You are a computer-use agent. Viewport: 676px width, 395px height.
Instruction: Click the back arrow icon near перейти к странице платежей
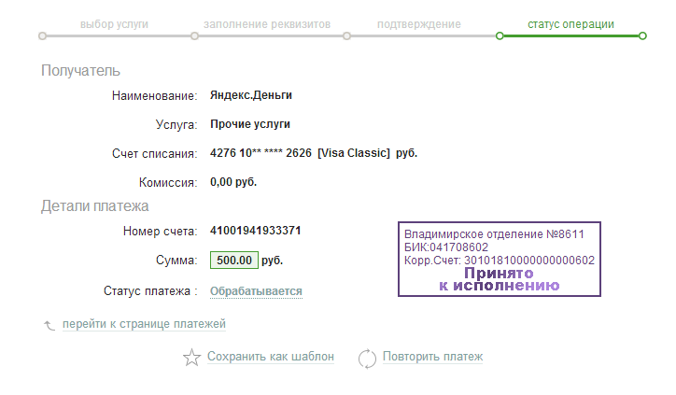49,325
